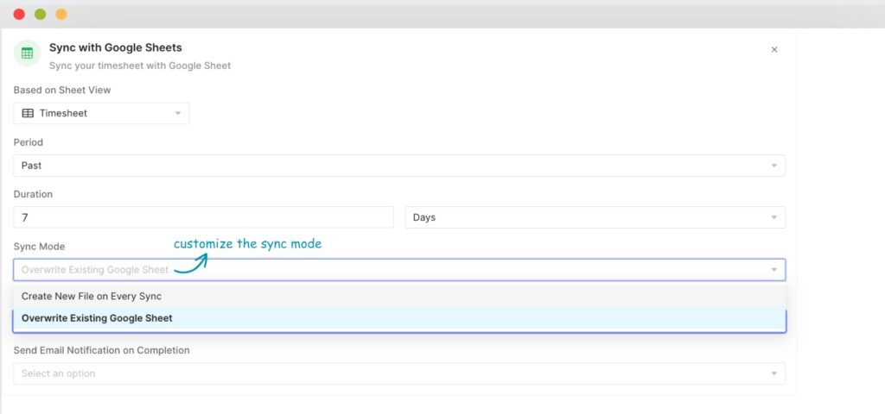Open the Days unit dropdown
Viewport: 885px width, 414px height.
pyautogui.click(x=595, y=217)
